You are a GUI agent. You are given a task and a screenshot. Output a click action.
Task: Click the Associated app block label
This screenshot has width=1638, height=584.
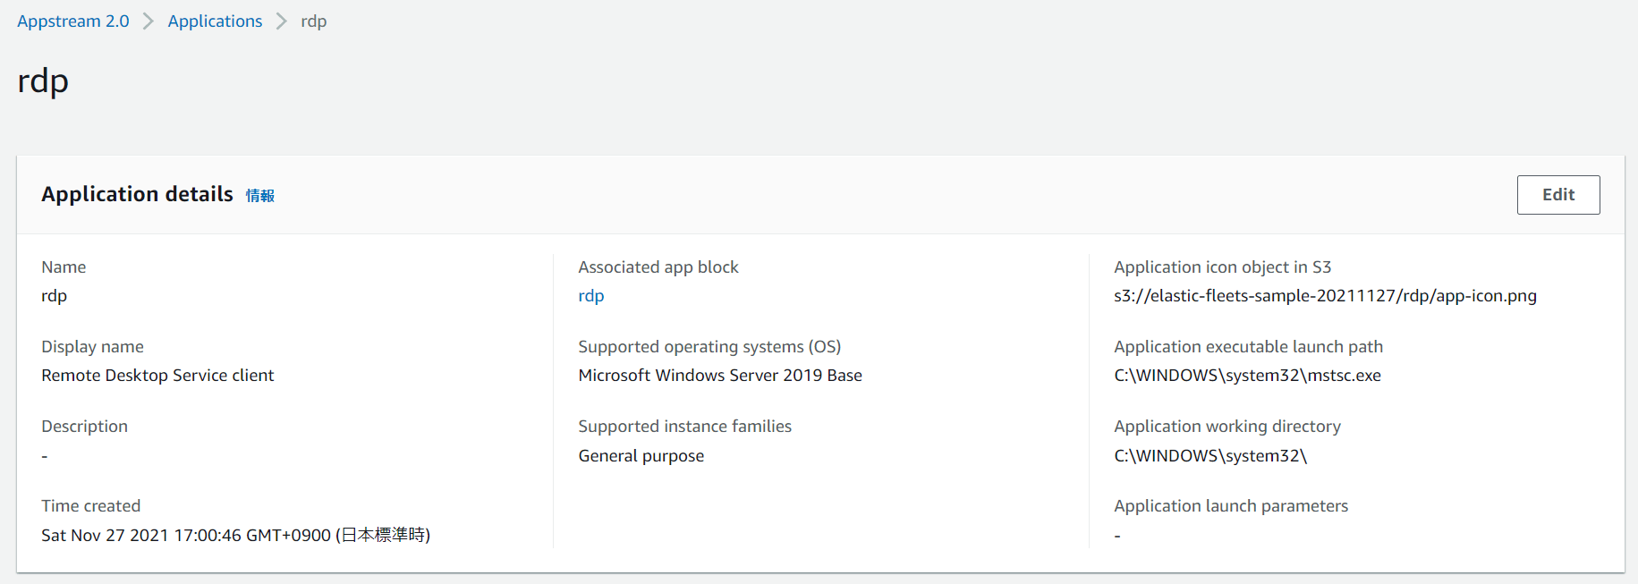pyautogui.click(x=658, y=267)
